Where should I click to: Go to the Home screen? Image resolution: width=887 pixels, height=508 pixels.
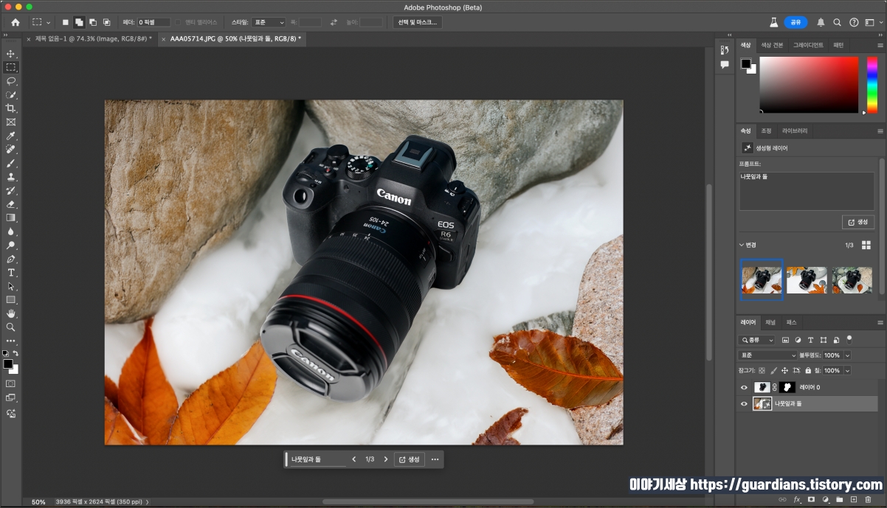15,22
